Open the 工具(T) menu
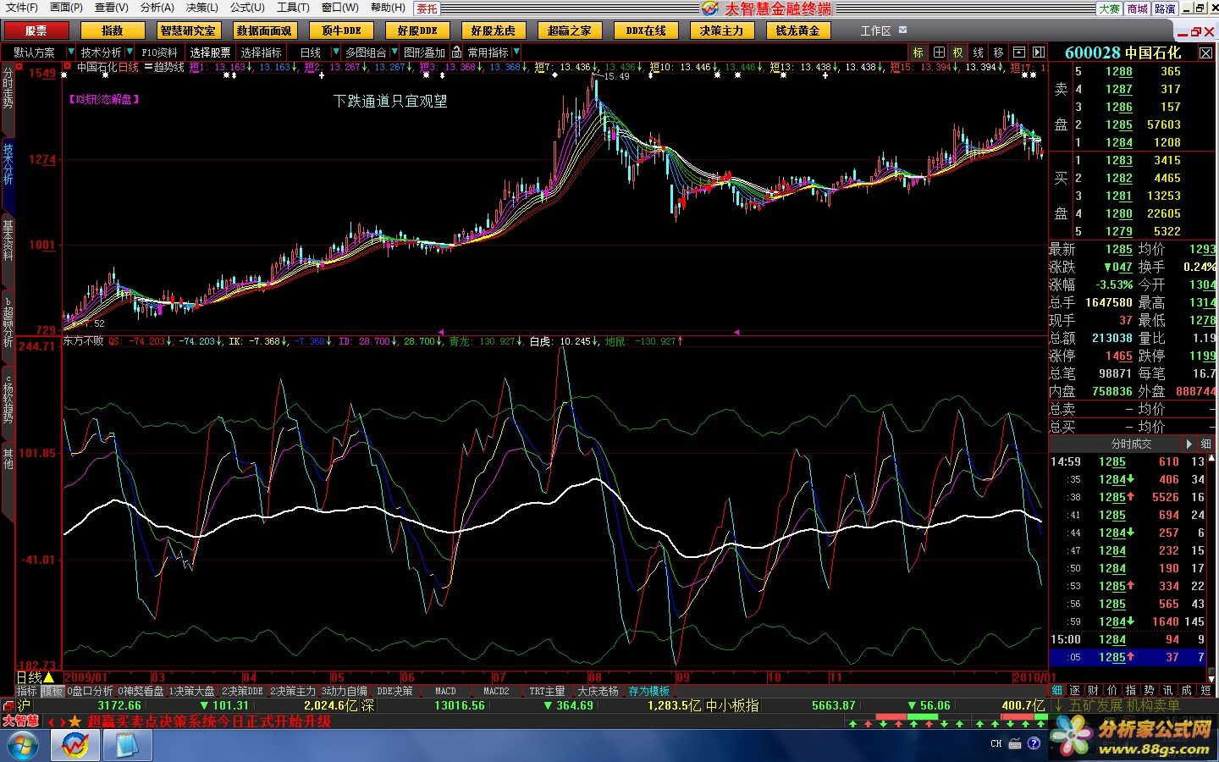 point(293,8)
